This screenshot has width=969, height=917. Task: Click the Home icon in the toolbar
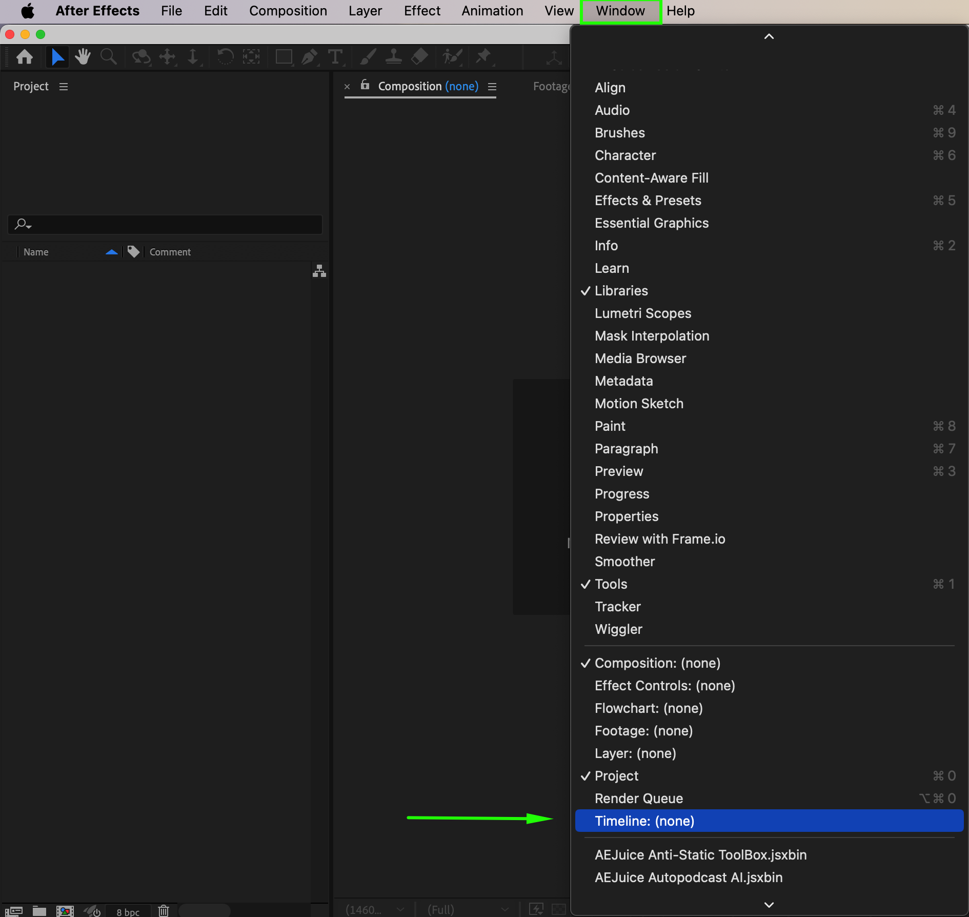click(x=25, y=56)
